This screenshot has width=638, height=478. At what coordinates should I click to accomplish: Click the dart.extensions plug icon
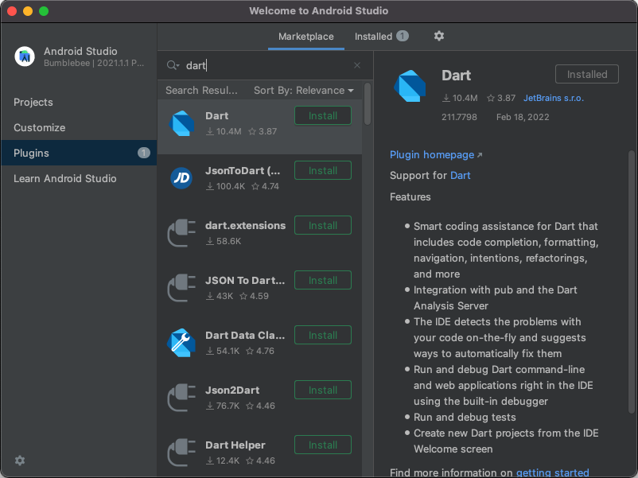181,233
